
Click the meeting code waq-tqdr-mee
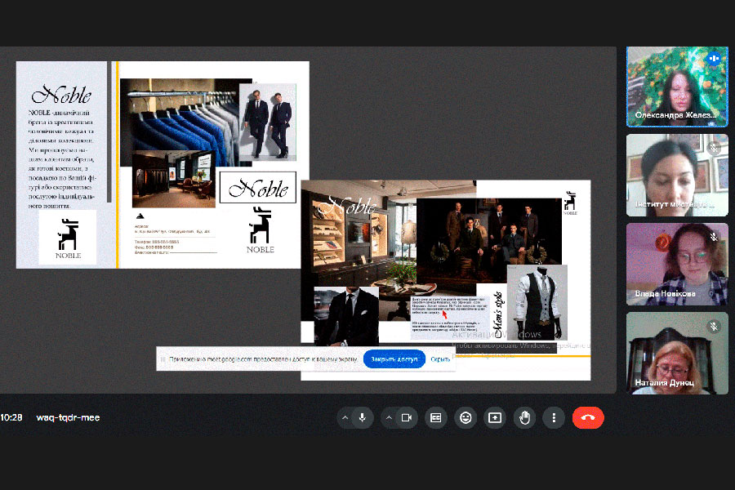68,417
